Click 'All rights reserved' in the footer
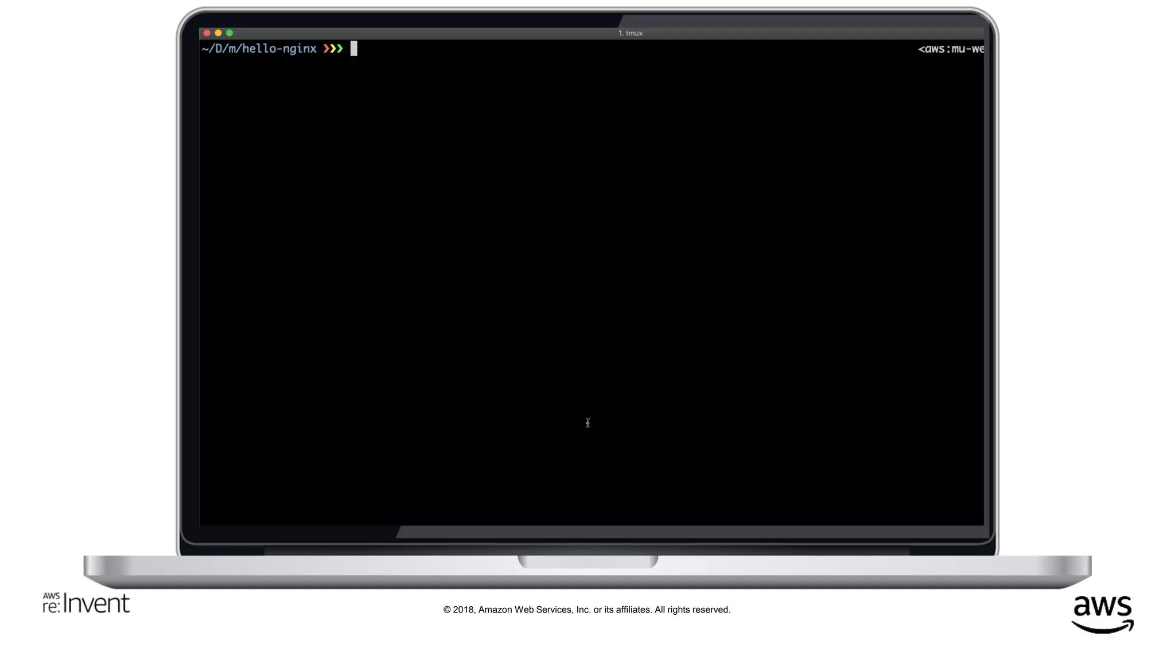 tap(692, 610)
